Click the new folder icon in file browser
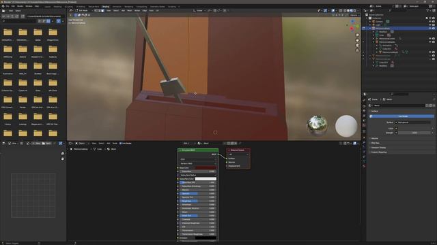The image size is (437, 245). click(23, 16)
